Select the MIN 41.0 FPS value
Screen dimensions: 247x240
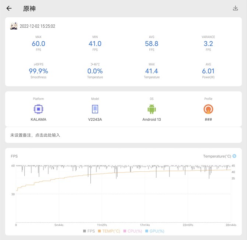(x=95, y=44)
